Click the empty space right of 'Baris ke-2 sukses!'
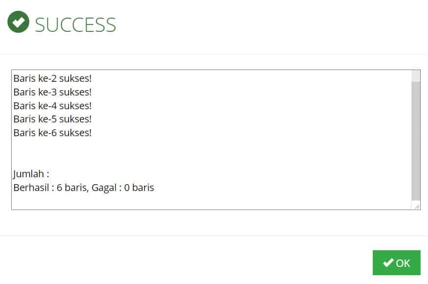Image resolution: width=428 pixels, height=284 pixels. (x=251, y=78)
